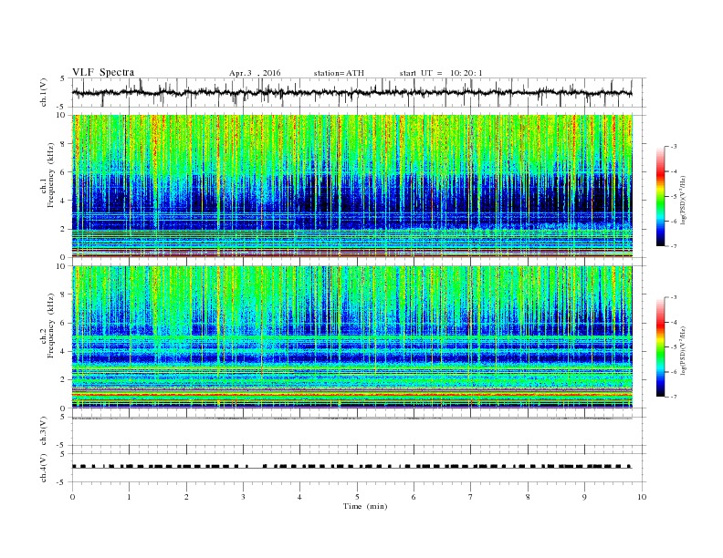Click the "-5" tick on lower colorbar
This screenshot has width=723, height=558.
[674, 347]
